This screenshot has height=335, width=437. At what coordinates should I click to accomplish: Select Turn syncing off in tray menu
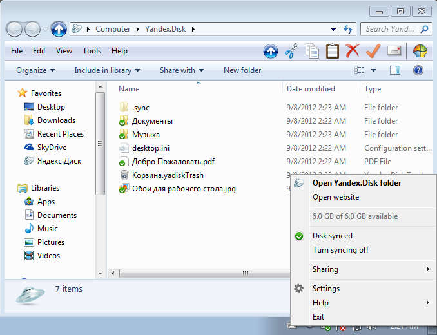pyautogui.click(x=340, y=250)
